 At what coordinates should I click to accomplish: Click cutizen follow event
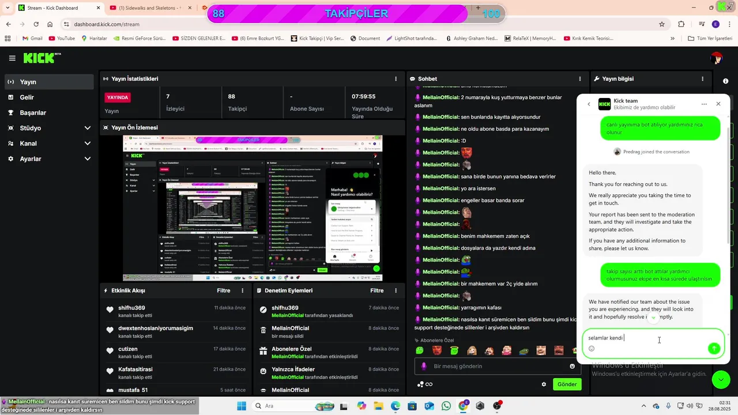(128, 349)
